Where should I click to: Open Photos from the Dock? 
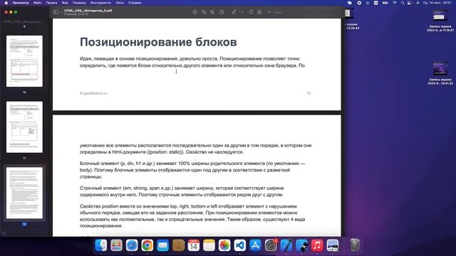(224, 245)
